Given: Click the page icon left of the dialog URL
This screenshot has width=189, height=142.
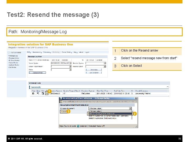Looking at the screenshot, I should coord(61,102).
